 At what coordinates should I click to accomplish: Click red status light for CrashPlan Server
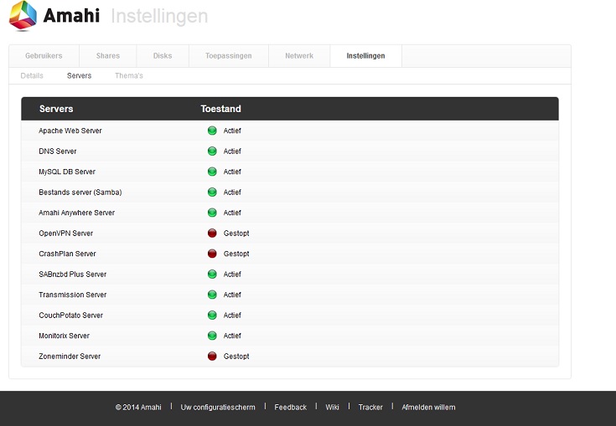212,254
